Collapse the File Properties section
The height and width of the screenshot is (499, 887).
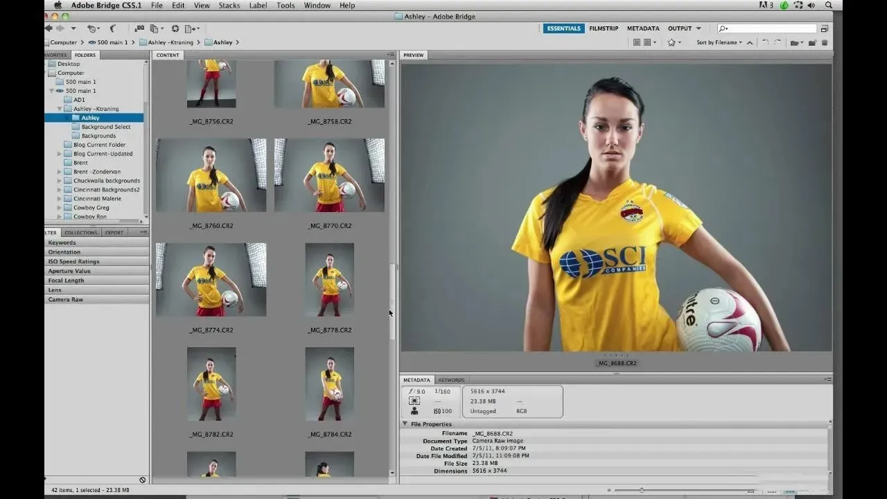[405, 423]
